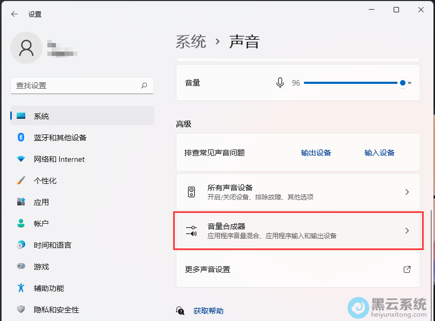
Task: Click the back arrow in Settings header
Action: [x=15, y=15]
